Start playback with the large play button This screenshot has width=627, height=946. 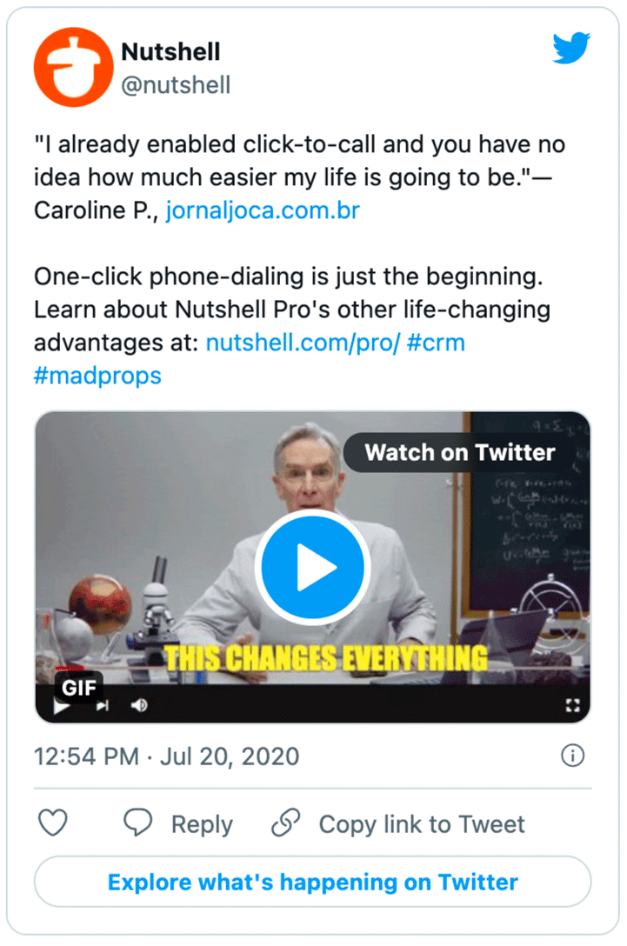coord(313,565)
